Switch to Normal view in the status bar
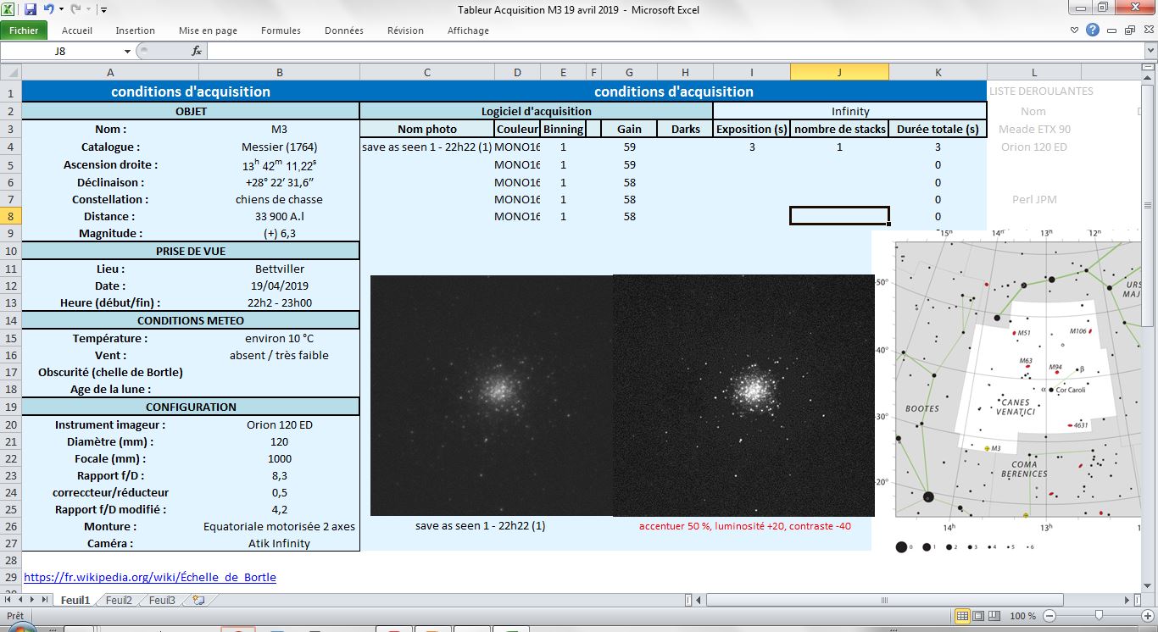 [962, 616]
